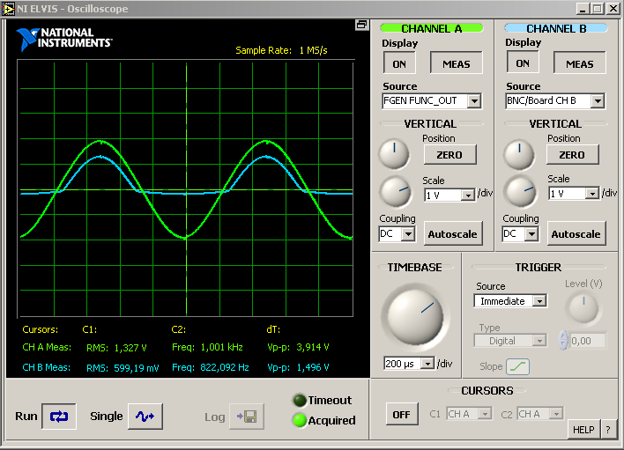The height and width of the screenshot is (450, 624).
Task: Click Channel B Autoscale button
Action: coord(576,233)
